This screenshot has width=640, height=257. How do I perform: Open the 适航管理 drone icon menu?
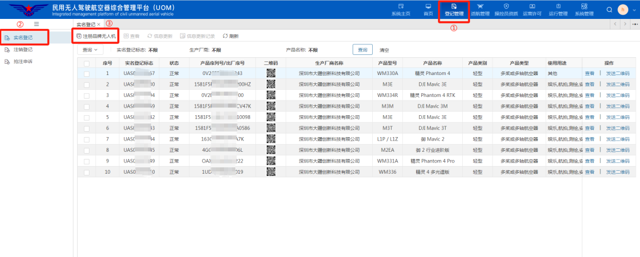[x=479, y=10]
